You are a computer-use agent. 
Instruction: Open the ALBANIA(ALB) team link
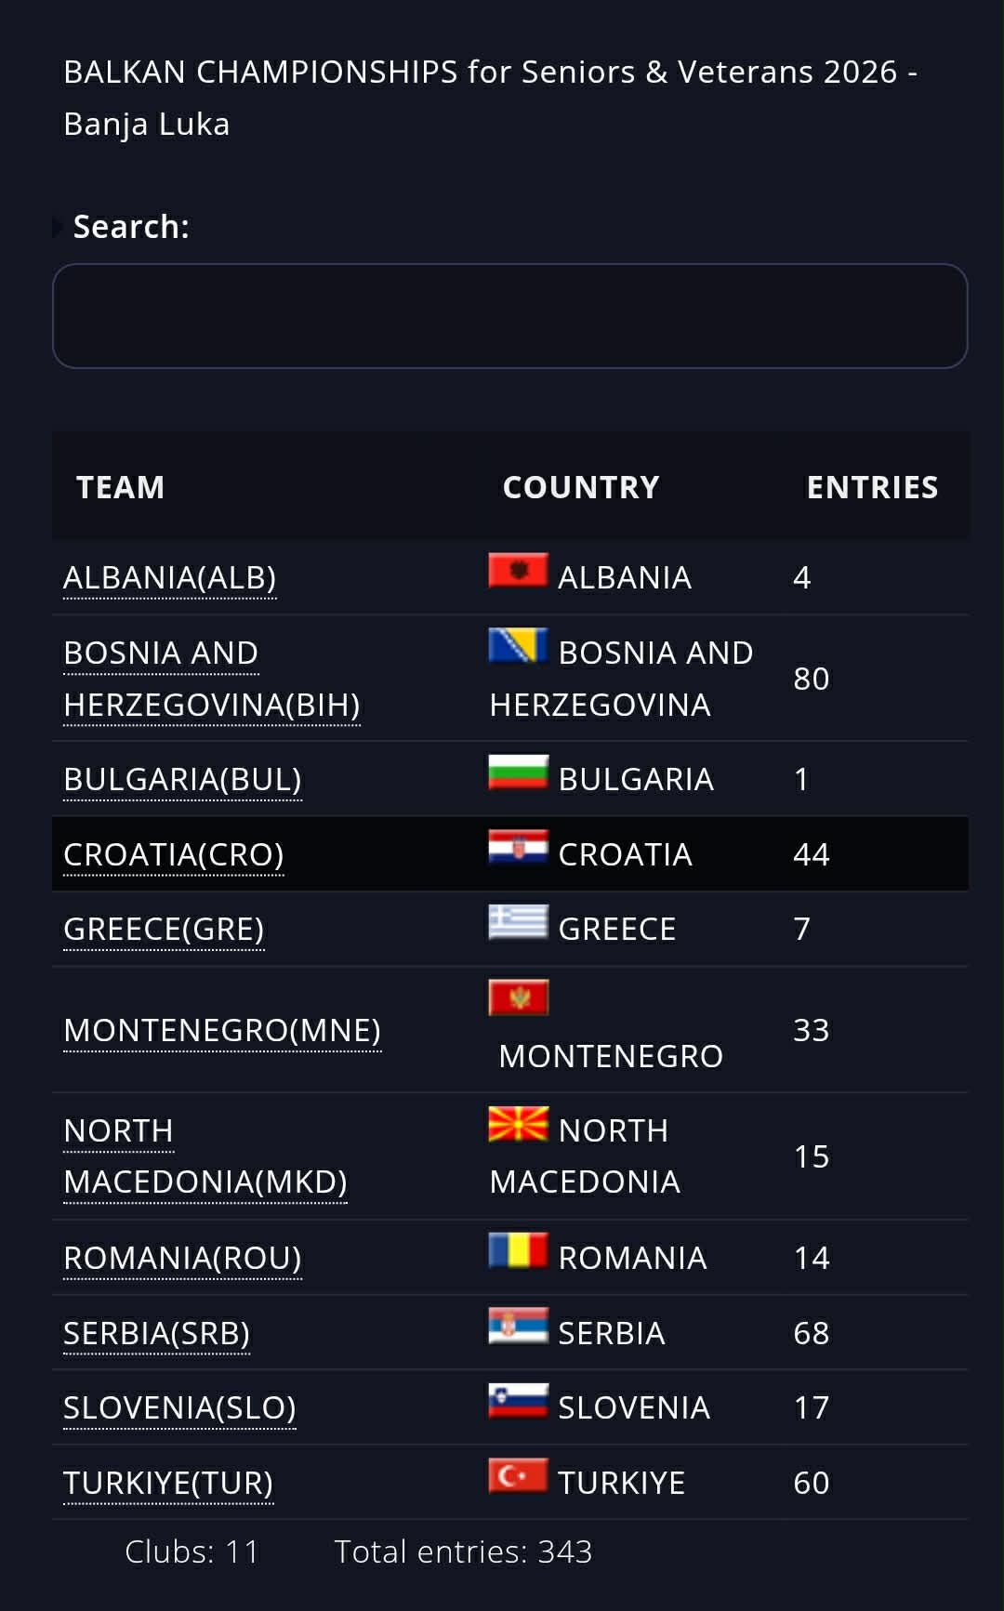click(169, 578)
